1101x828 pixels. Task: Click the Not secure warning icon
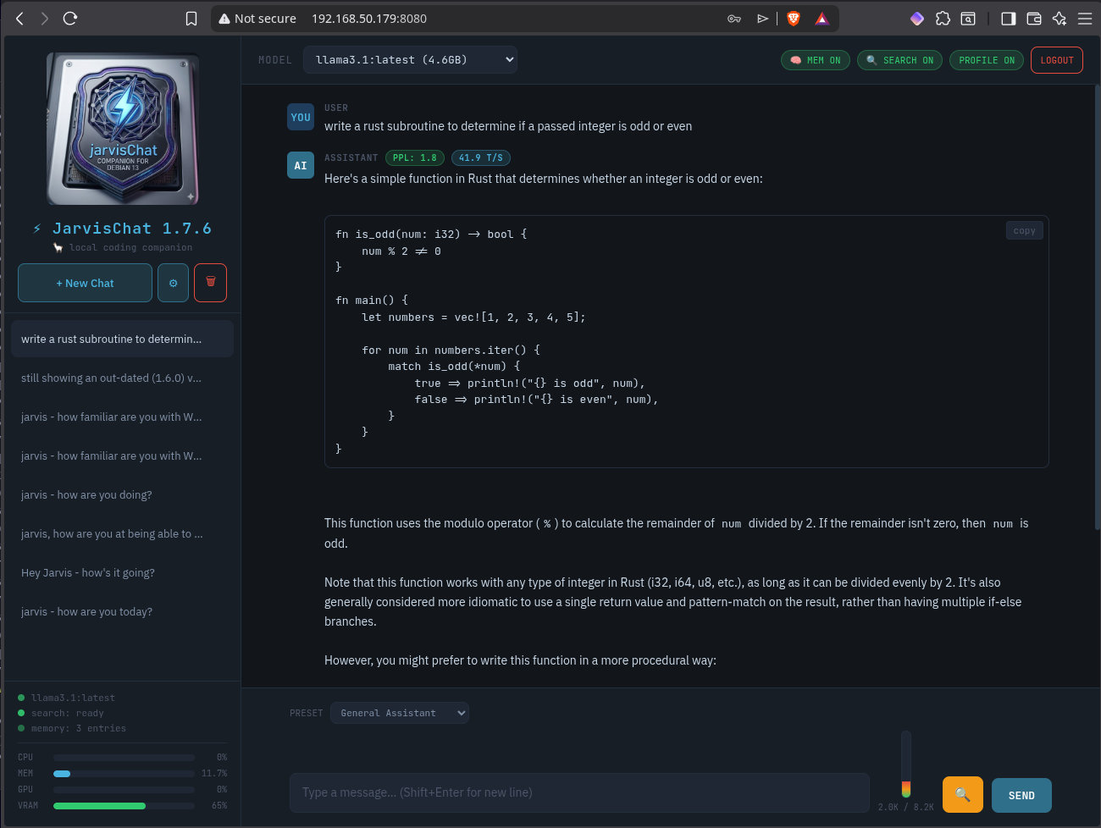(x=224, y=19)
